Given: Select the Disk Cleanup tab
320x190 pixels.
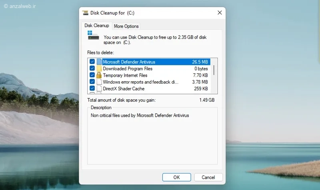Looking at the screenshot, I should pyautogui.click(x=97, y=26).
